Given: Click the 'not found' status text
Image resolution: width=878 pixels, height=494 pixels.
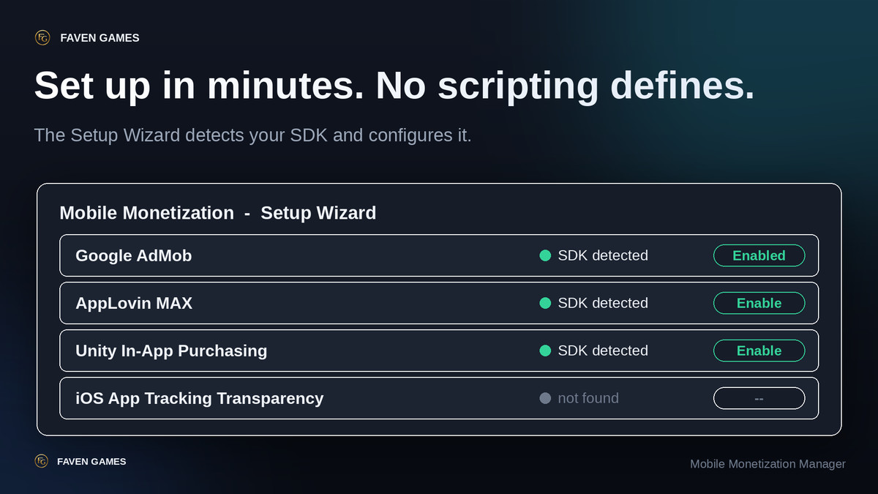Looking at the screenshot, I should coord(588,398).
